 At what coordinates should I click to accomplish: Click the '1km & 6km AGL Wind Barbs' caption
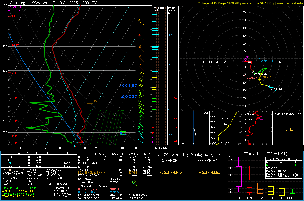tap(137, 196)
